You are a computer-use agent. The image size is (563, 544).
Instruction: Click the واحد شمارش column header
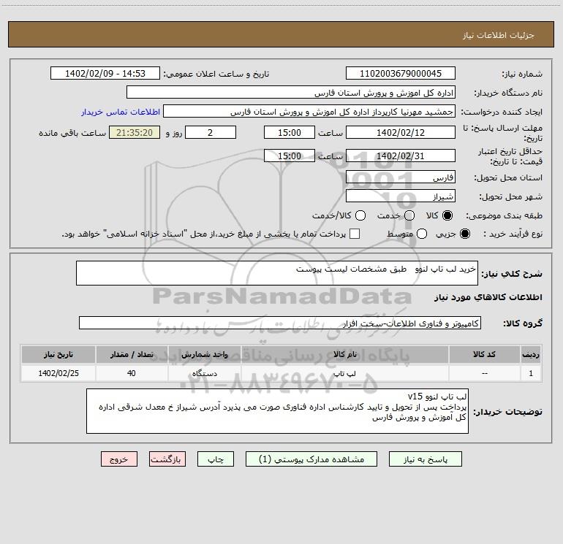204,354
